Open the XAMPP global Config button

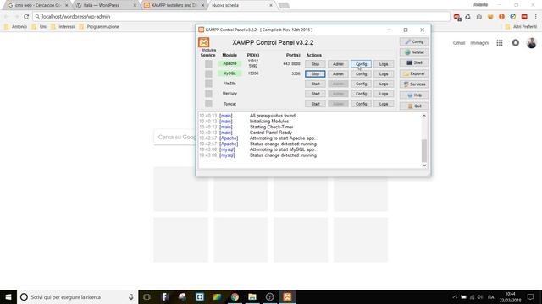tap(414, 41)
